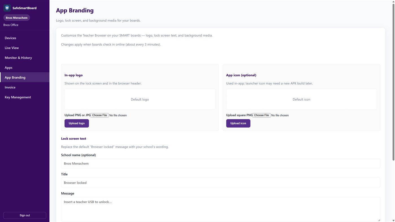Open Monitor & History section
This screenshot has height=222, width=395.
pos(25,58)
